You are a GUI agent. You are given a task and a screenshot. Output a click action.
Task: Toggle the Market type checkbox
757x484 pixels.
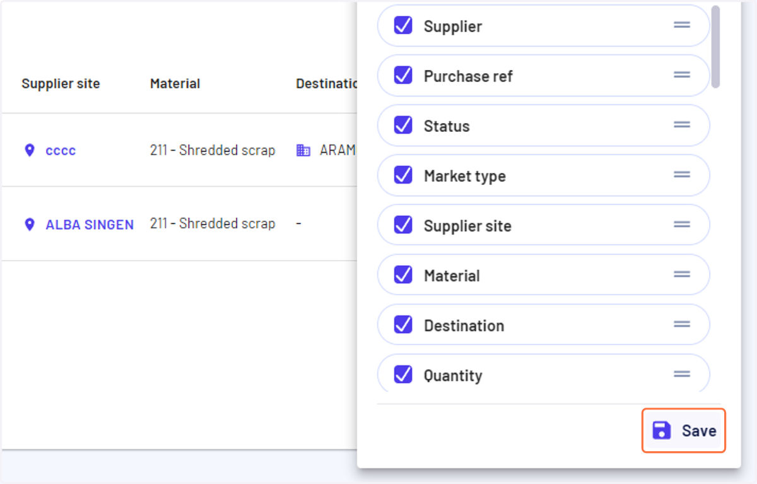click(403, 175)
